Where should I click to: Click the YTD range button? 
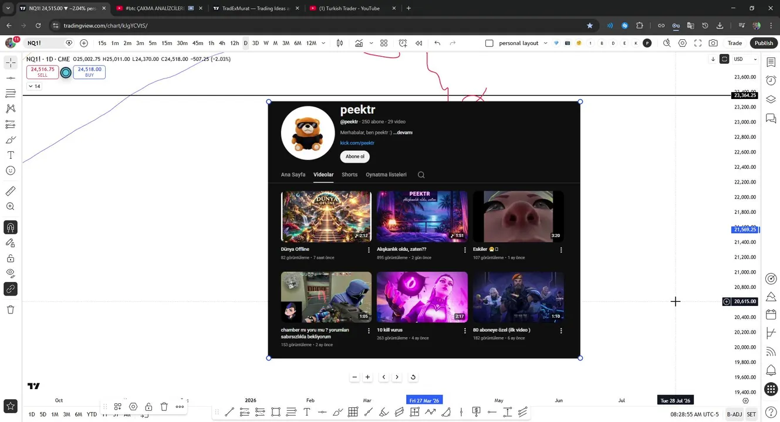(92, 414)
